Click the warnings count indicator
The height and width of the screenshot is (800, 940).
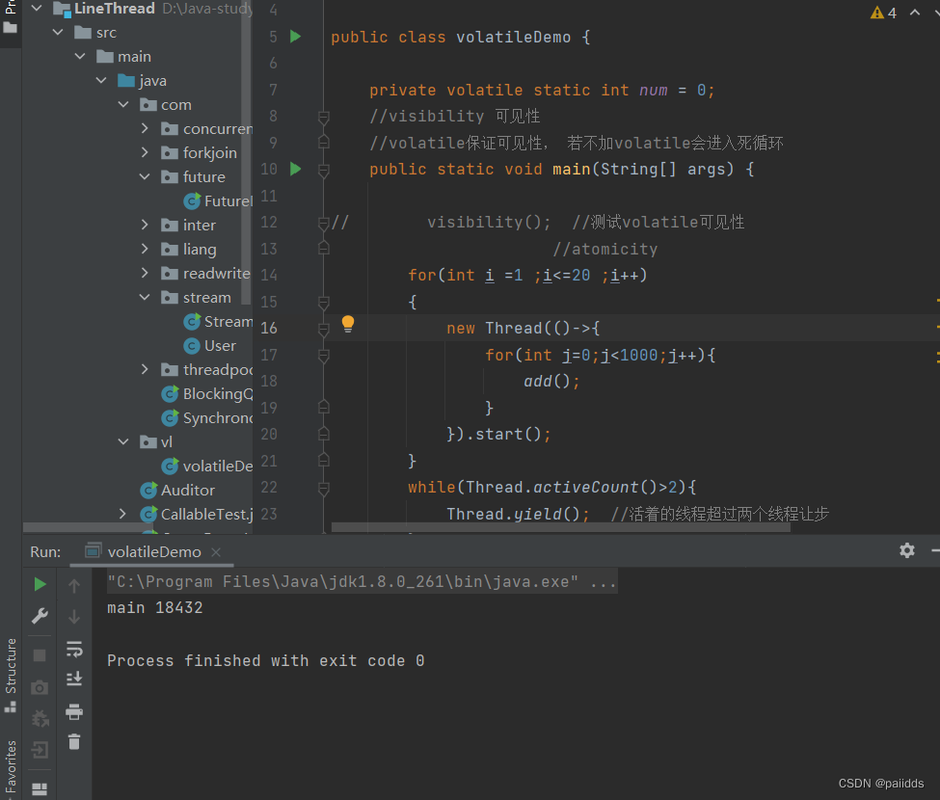coord(883,13)
